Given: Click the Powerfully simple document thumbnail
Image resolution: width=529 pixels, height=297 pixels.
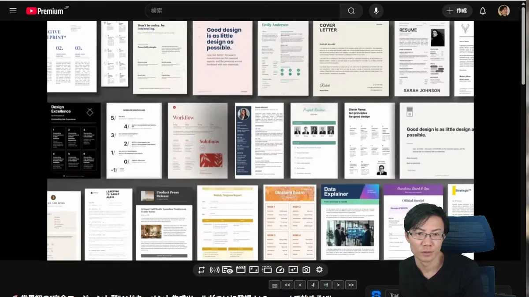Looking at the screenshot, I should pyautogui.click(x=160, y=57).
